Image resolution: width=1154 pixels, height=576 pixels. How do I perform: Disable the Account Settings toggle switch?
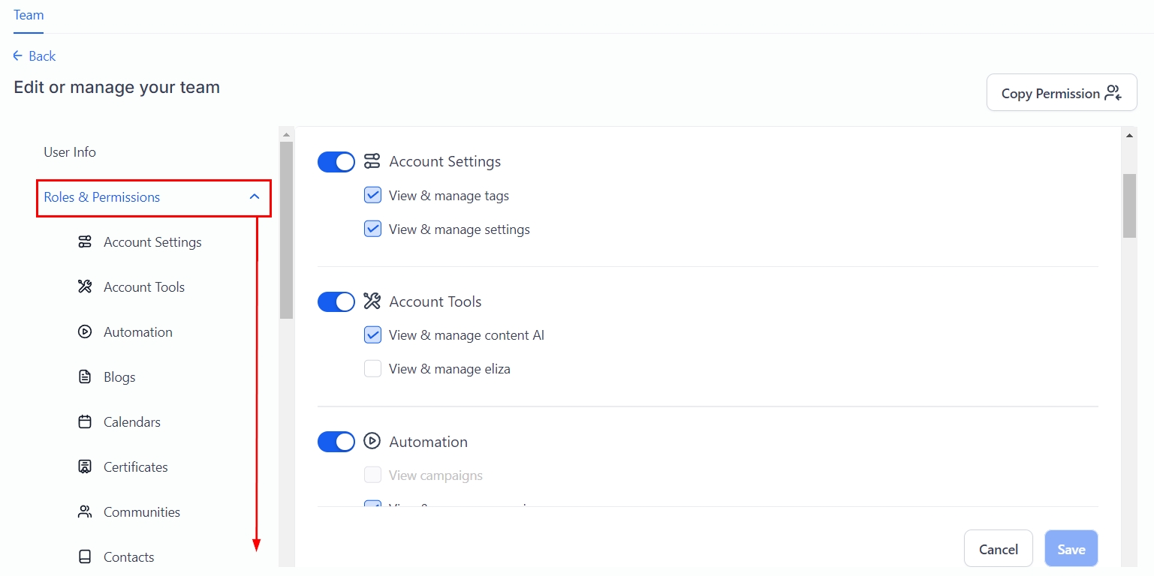click(336, 161)
